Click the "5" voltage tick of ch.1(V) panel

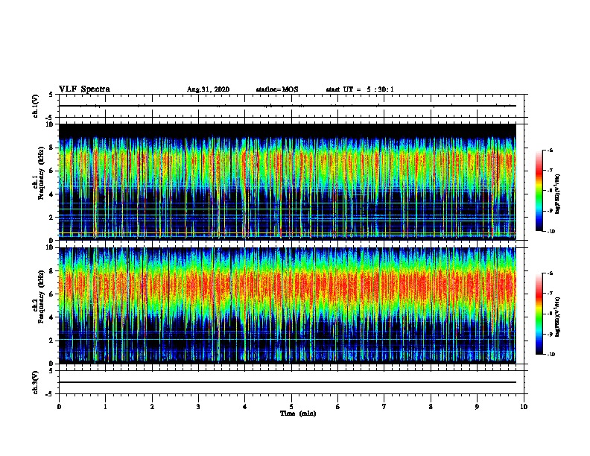pos(51,95)
